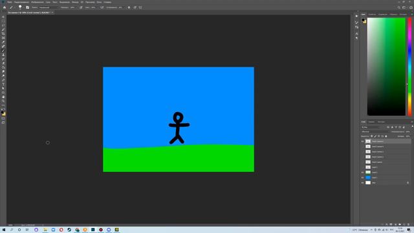This screenshot has height=233, width=414.
Task: Open the brush preset picker dropdown
Action: pos(20,8)
